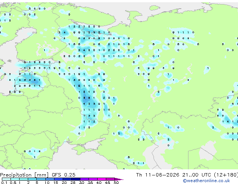Viewport: 238px width, 184px height.
Task: Click the '30' legend scale label
Action: [x=81, y=182]
